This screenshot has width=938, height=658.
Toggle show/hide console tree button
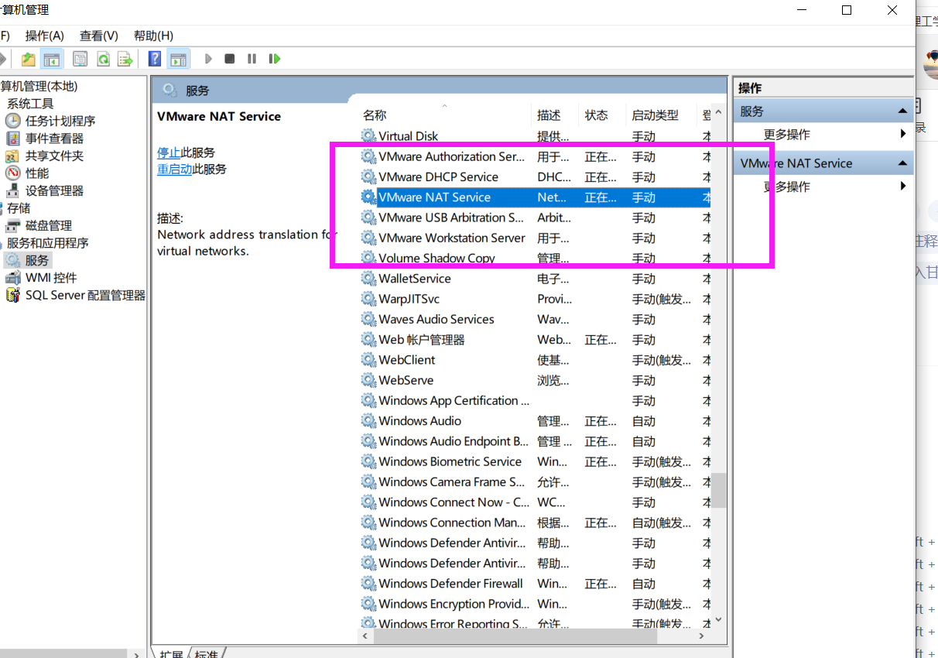point(52,59)
